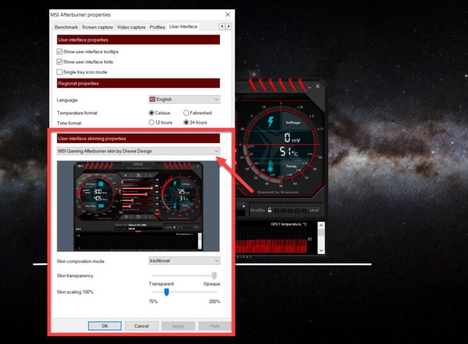Click the skin preview thumbnail image
468x344 pixels.
click(138, 206)
